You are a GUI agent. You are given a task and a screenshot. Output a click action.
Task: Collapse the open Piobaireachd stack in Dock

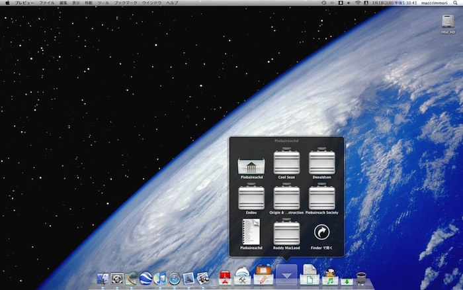click(x=286, y=275)
